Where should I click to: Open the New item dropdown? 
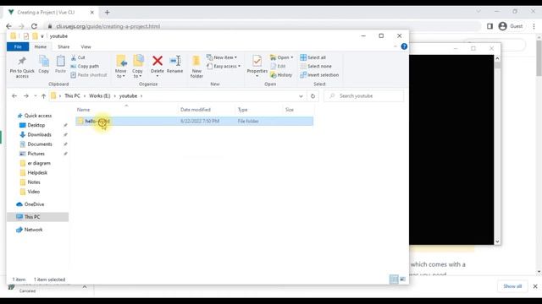[222, 57]
